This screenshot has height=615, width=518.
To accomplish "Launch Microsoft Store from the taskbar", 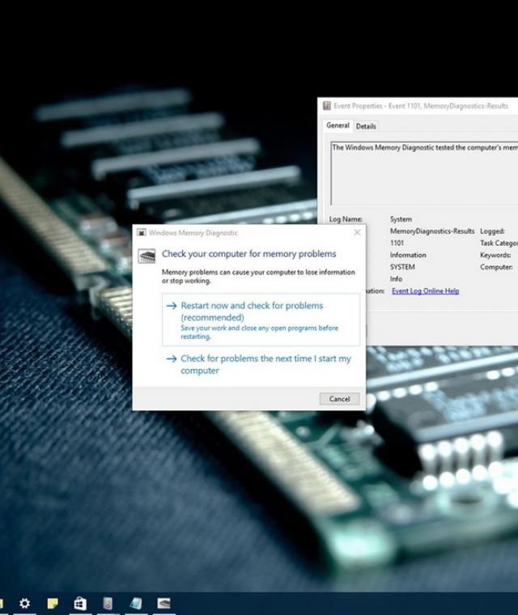I will [80, 603].
